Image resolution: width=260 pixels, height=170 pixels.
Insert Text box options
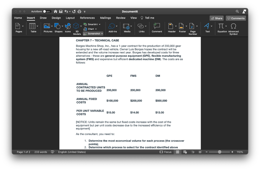click(207, 28)
